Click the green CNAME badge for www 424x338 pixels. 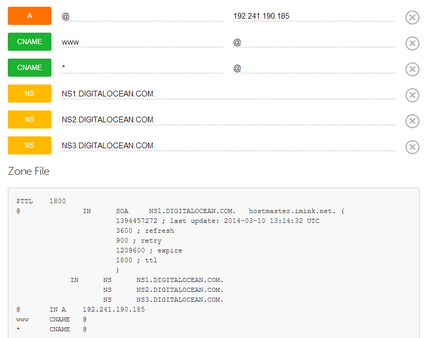click(x=30, y=42)
